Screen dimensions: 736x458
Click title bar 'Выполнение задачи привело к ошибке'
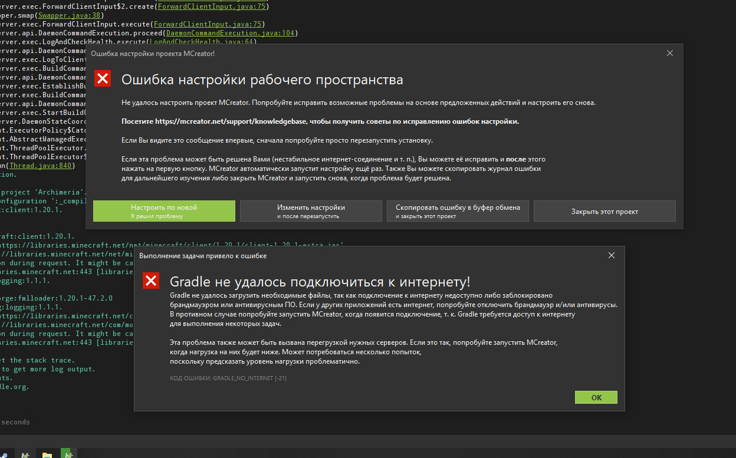click(203, 256)
